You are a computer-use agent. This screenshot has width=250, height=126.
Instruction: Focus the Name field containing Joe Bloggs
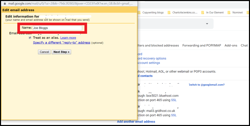[57, 28]
